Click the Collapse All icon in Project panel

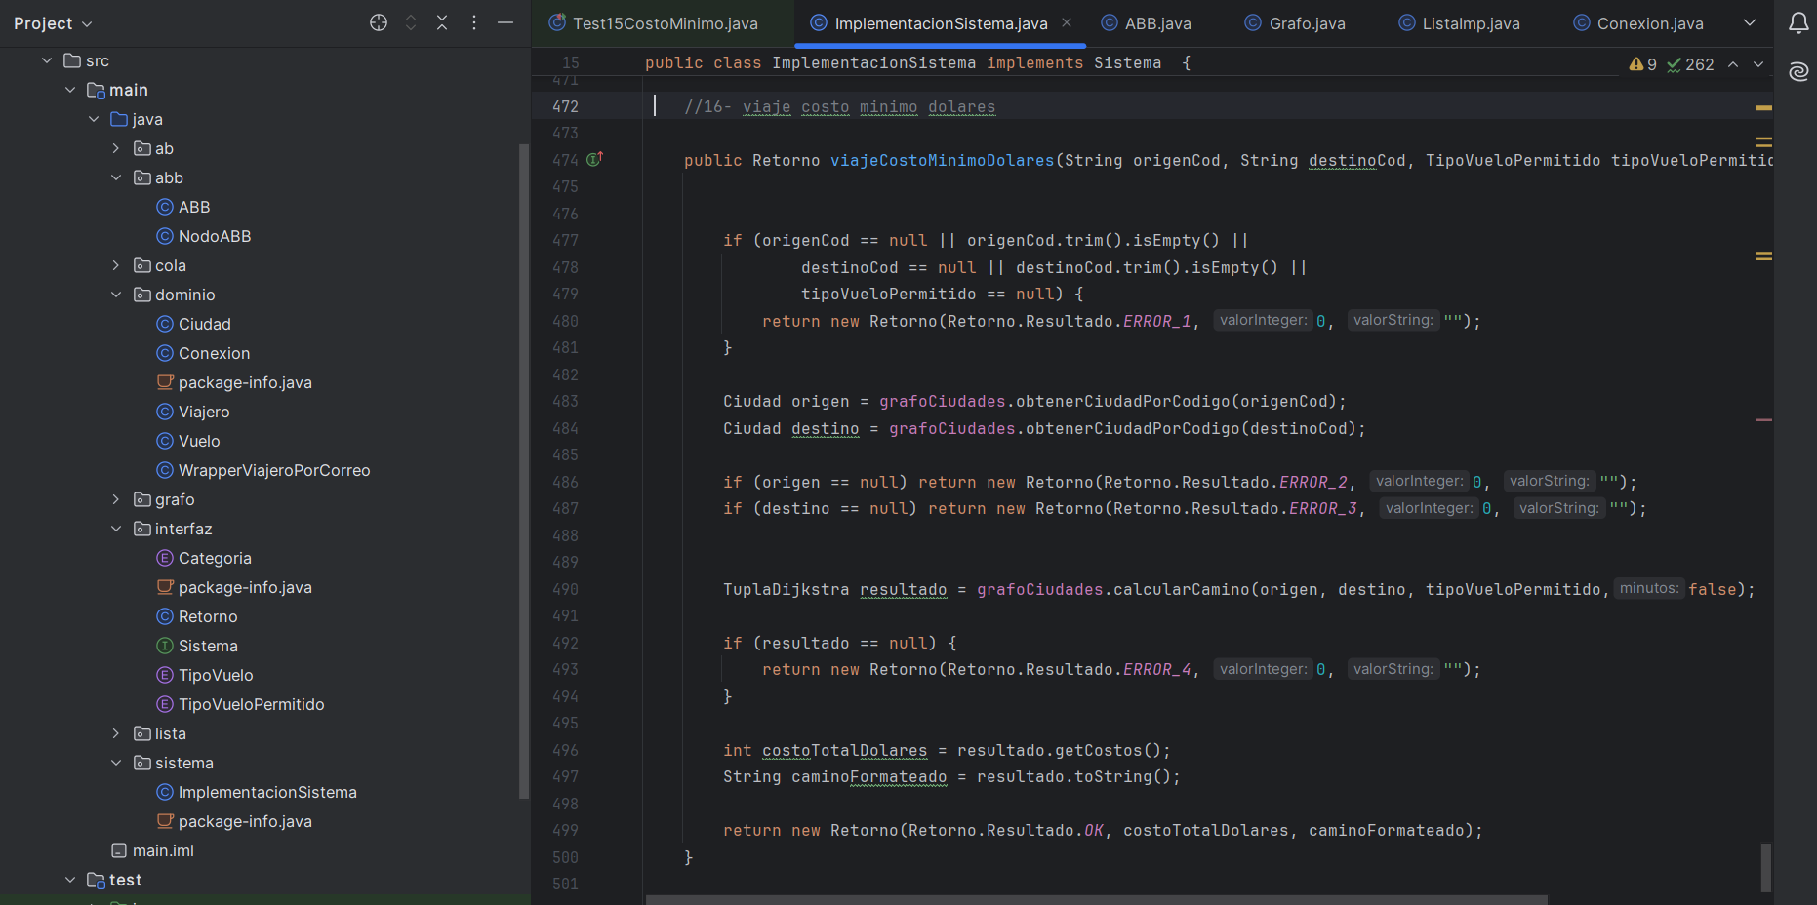coord(442,22)
